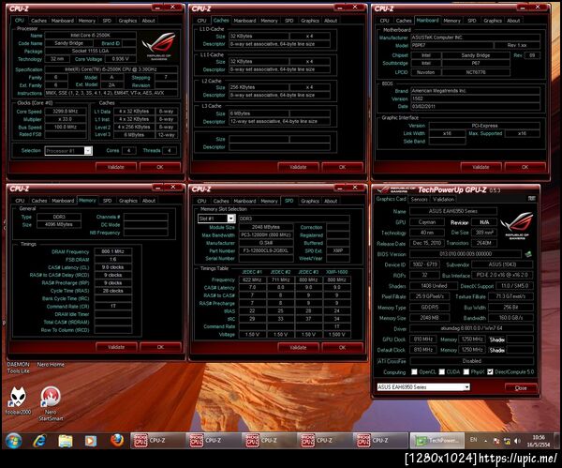Open Windows Explorer folder icon on taskbar
The height and width of the screenshot is (468, 562).
(66, 441)
